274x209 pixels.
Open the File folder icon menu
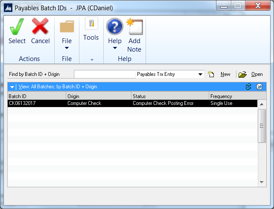pyautogui.click(x=67, y=28)
